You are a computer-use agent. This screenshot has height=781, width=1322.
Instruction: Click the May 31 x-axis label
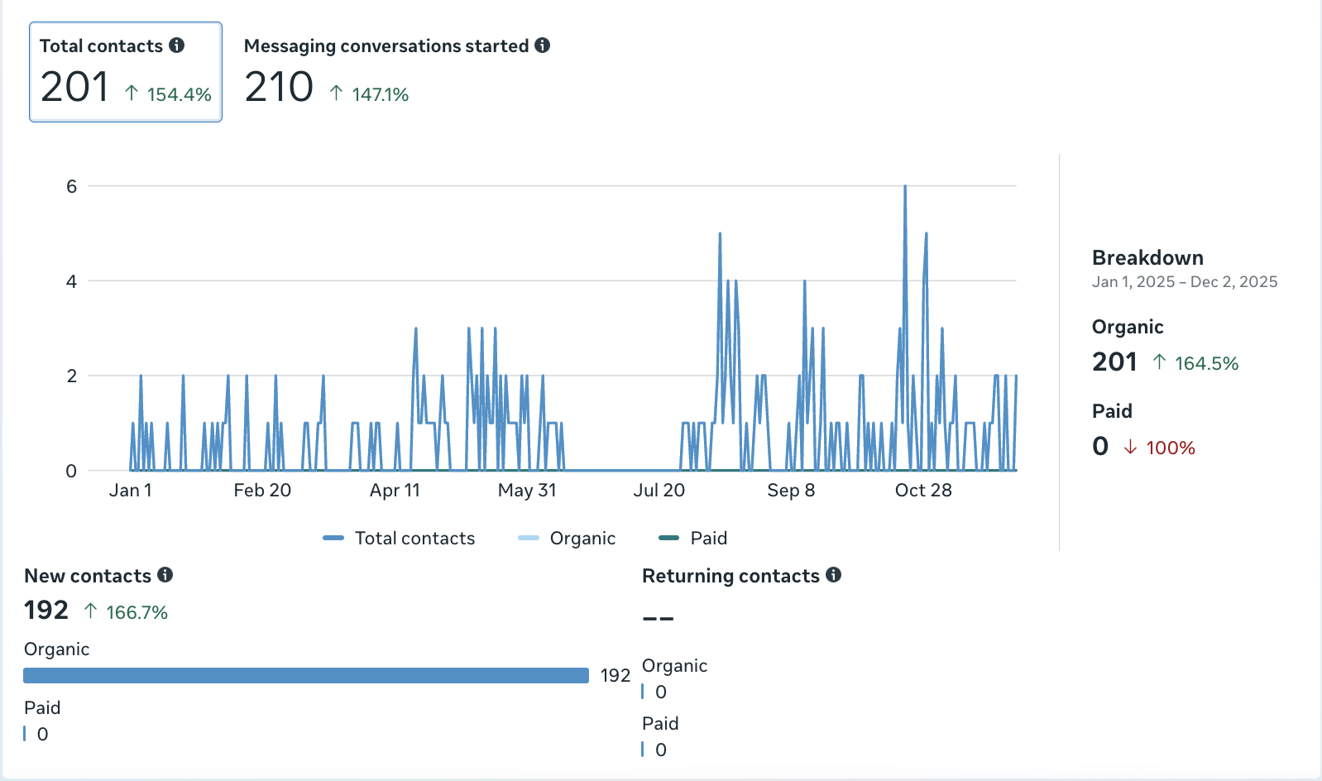(527, 491)
